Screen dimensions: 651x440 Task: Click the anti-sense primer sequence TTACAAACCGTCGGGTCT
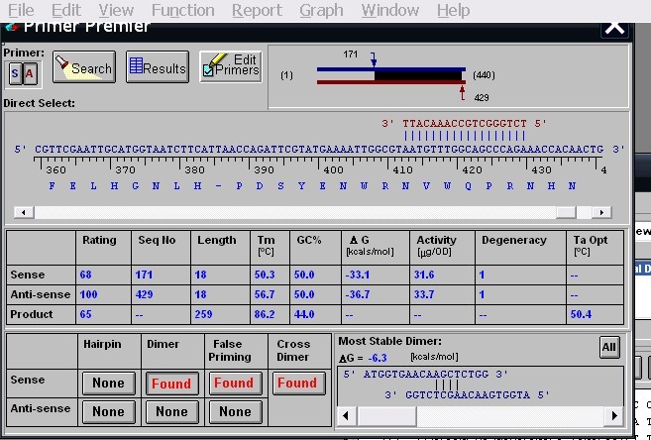[x=465, y=124]
